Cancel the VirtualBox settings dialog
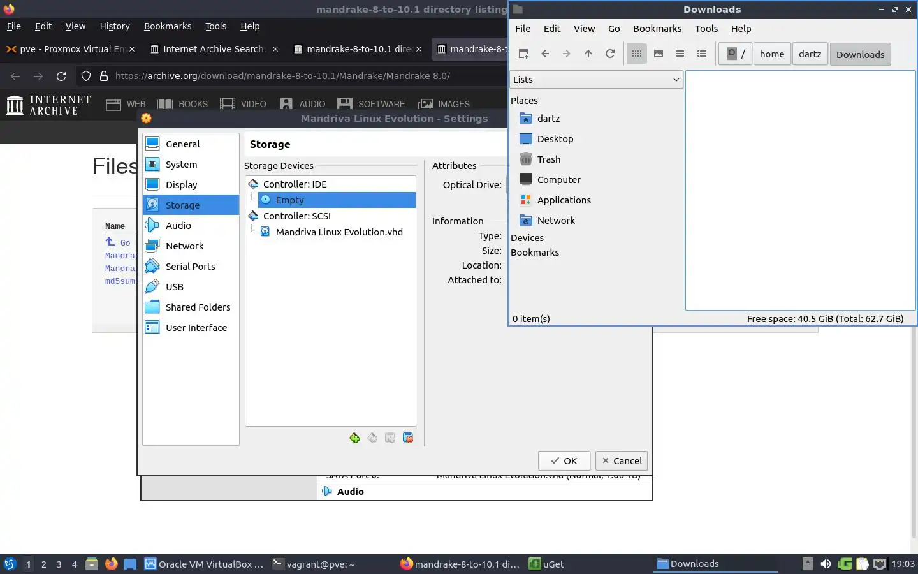Viewport: 918px width, 574px height. pos(622,461)
